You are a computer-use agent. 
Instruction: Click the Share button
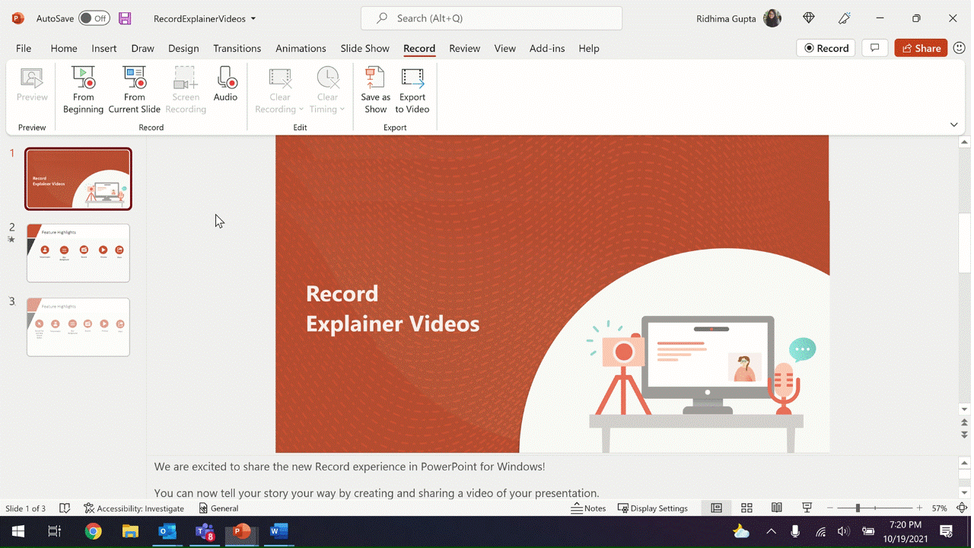coord(921,48)
